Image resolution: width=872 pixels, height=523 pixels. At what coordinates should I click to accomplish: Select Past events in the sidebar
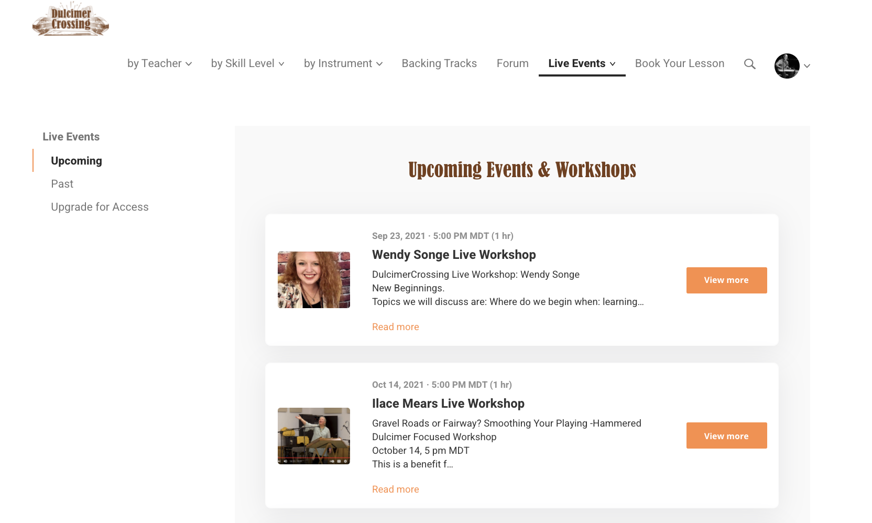tap(62, 184)
